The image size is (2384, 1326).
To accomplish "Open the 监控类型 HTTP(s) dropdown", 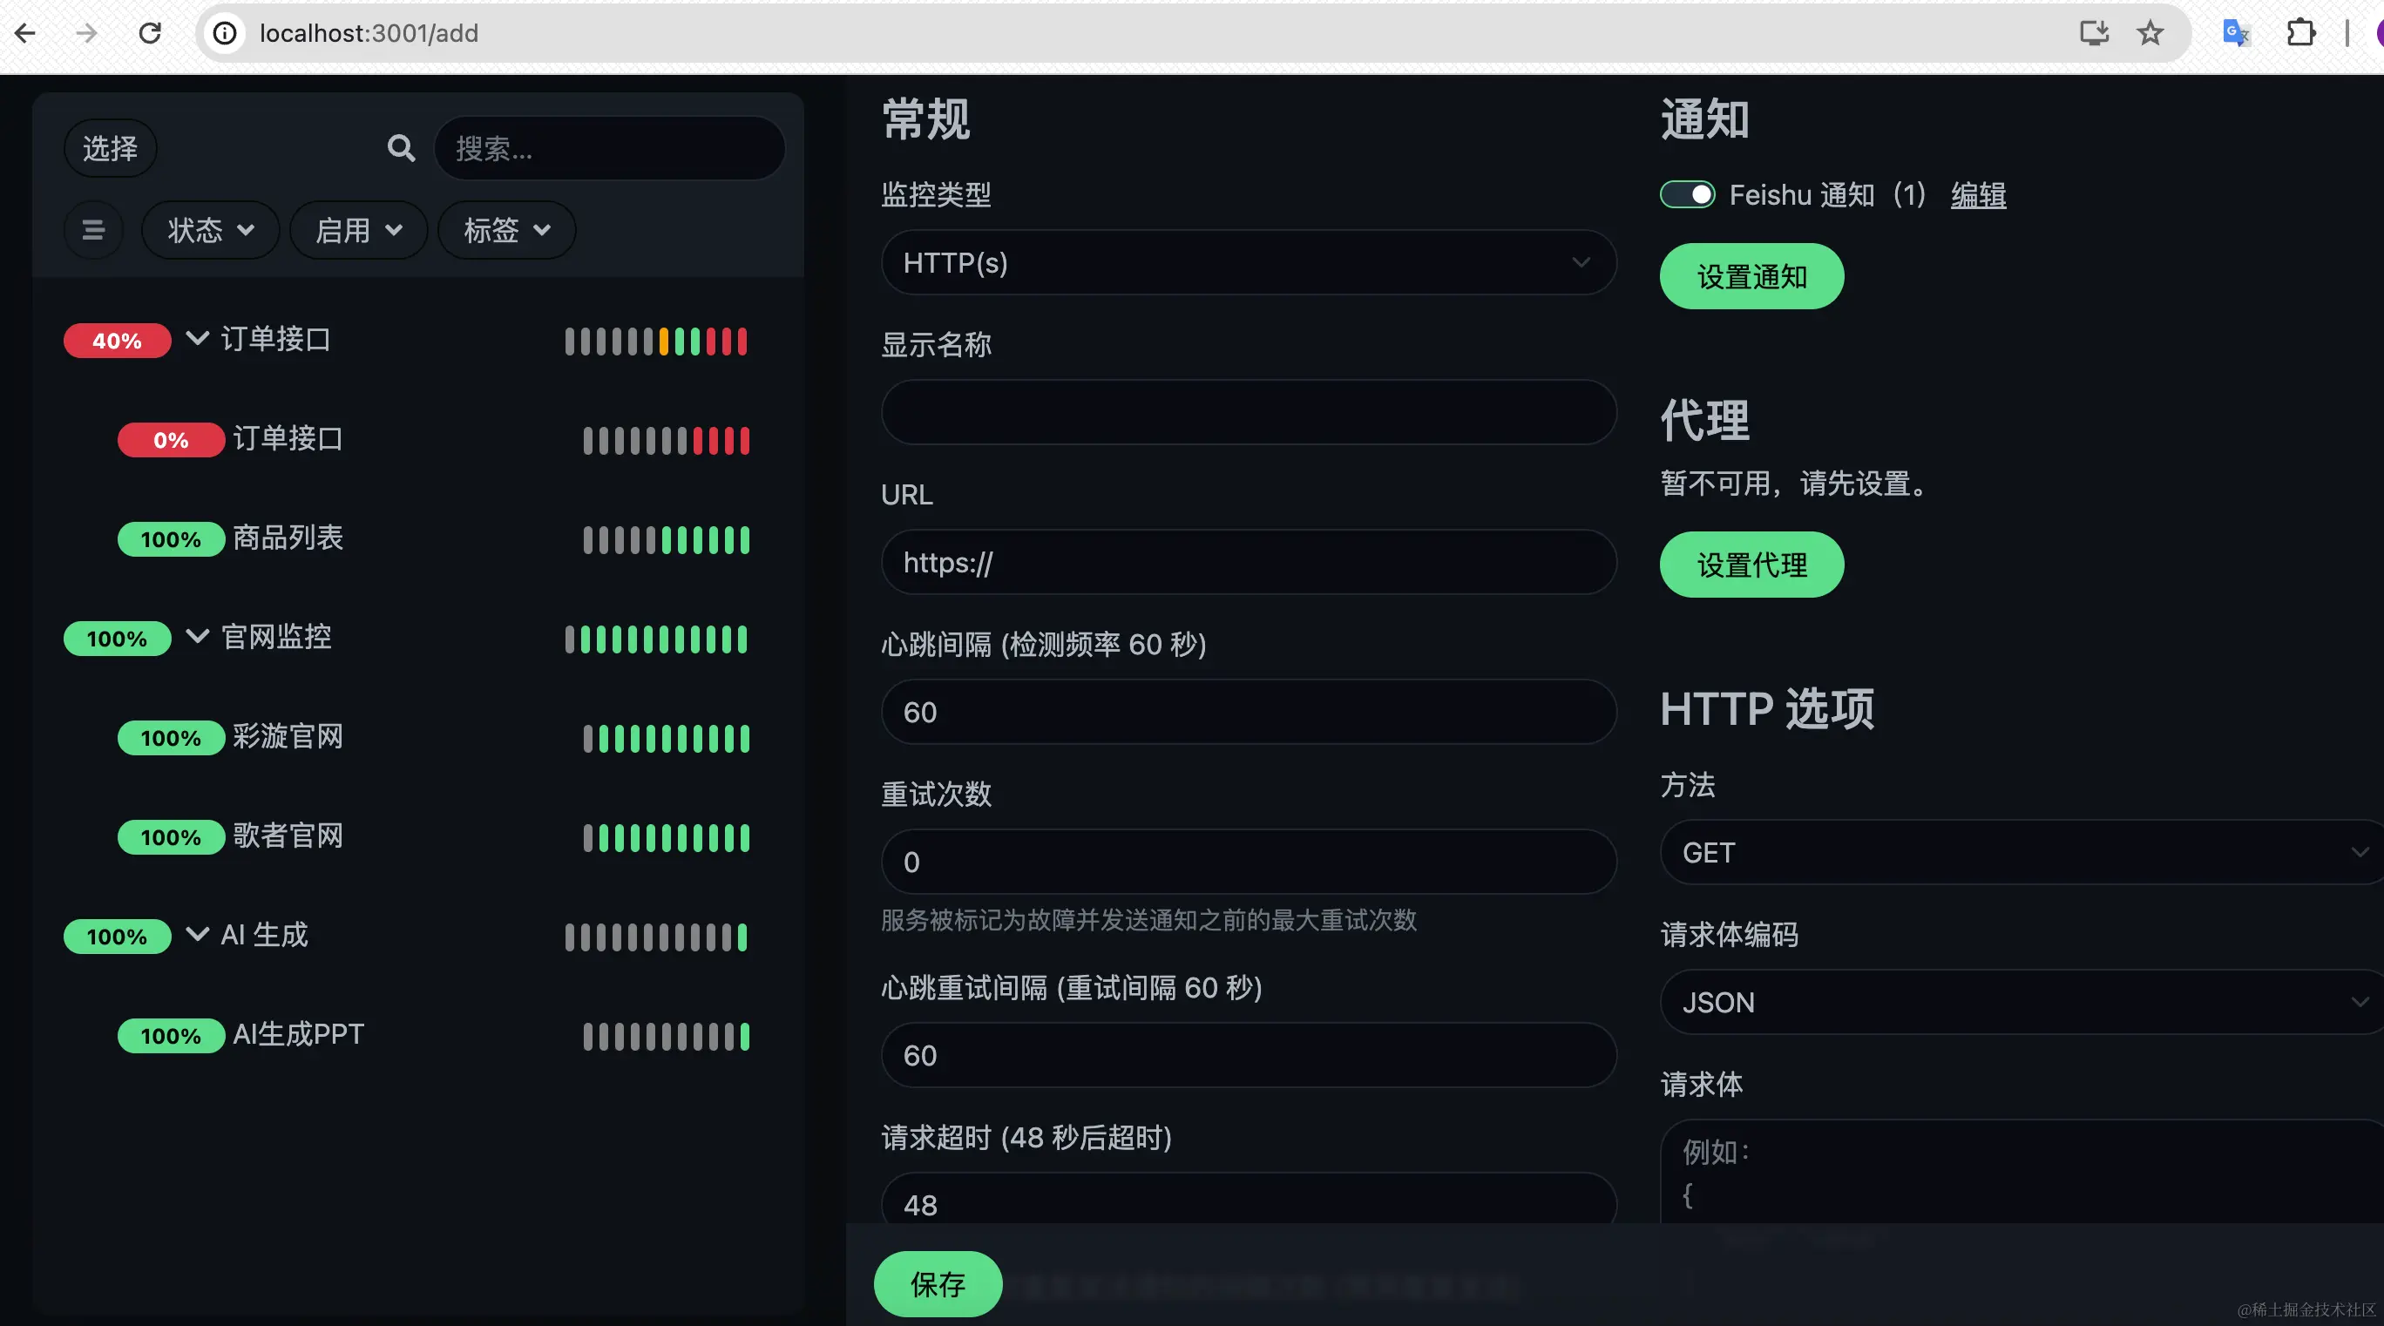I will 1248,263.
